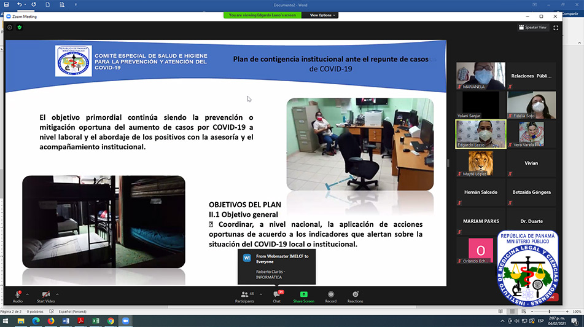Click the Undo icon in Word
The image size is (584, 327).
pos(19,4)
